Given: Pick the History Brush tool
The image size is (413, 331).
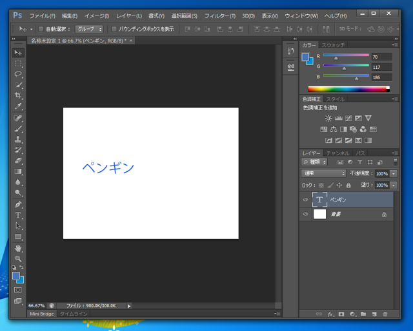Looking at the screenshot, I should [x=18, y=150].
